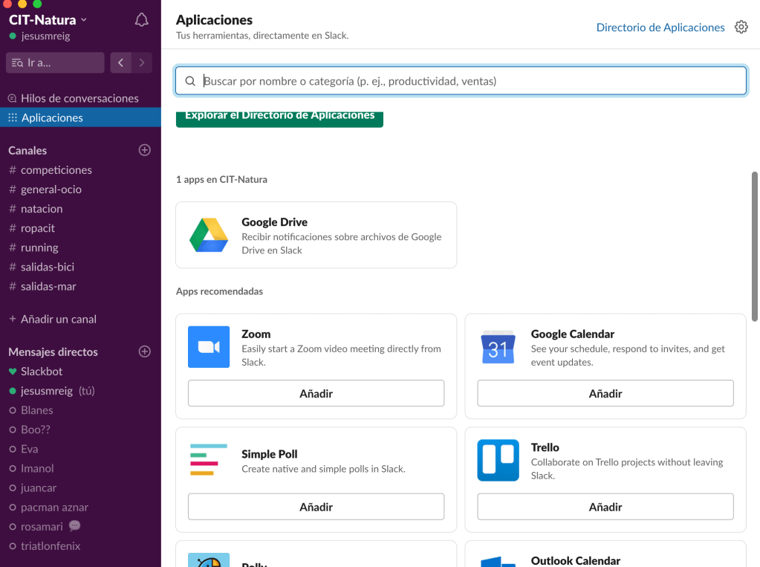Image resolution: width=760 pixels, height=567 pixels.
Task: Select the Zoom app icon
Action: (x=208, y=346)
